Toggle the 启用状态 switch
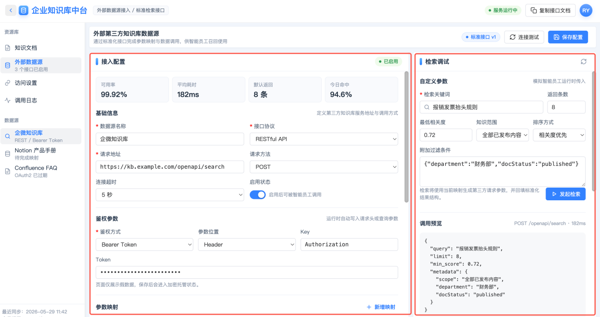The width and height of the screenshot is (600, 317). pyautogui.click(x=258, y=195)
